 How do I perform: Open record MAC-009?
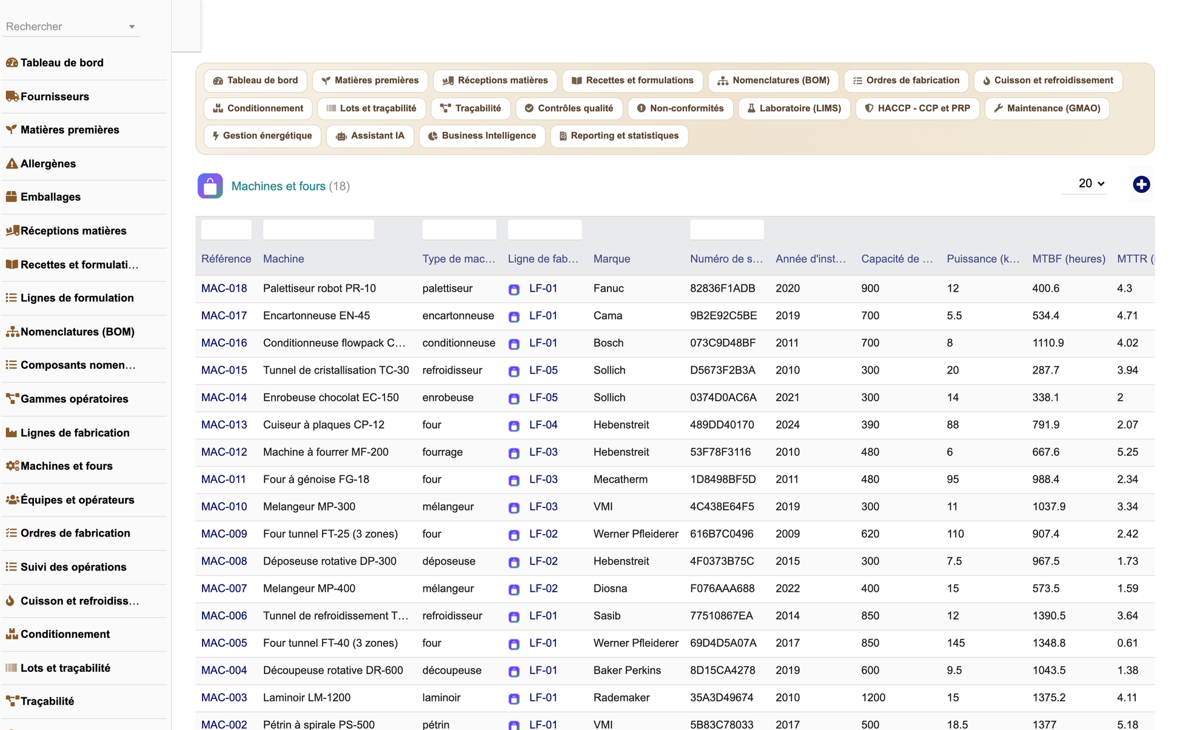(224, 534)
